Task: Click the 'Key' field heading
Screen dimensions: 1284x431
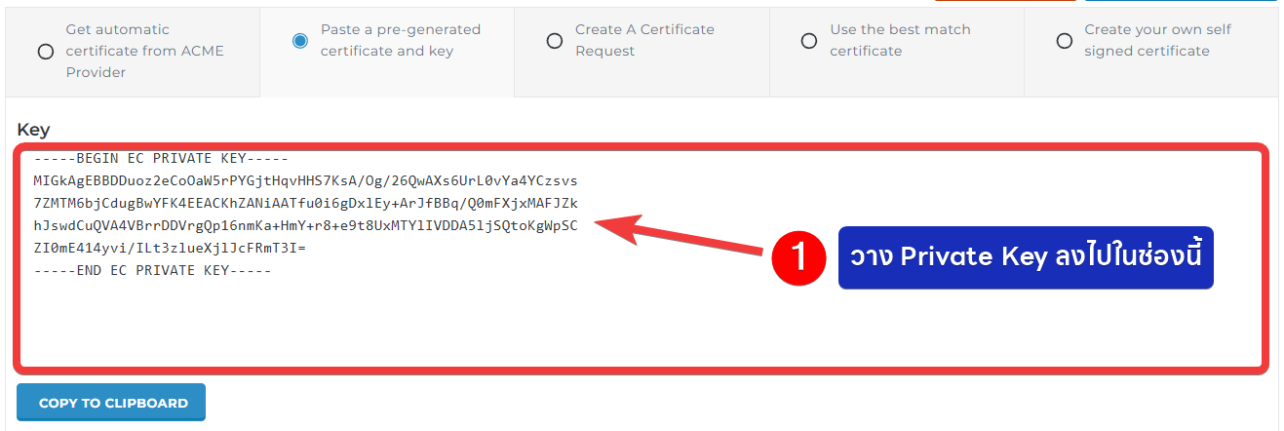Action: [x=33, y=130]
